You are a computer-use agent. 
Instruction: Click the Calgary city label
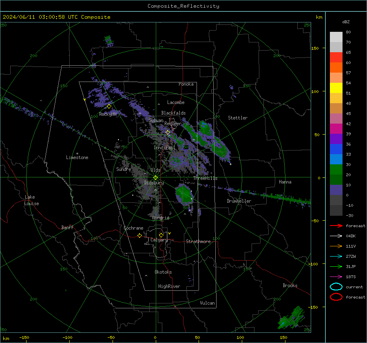point(159,240)
